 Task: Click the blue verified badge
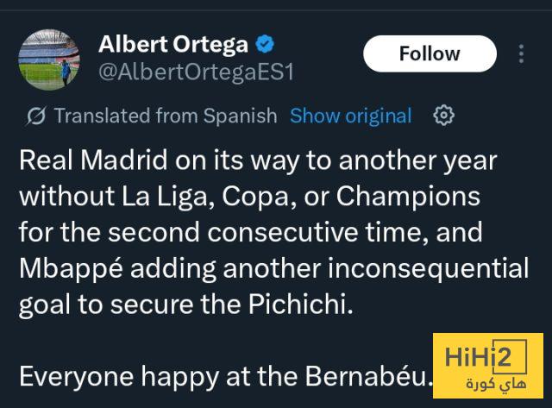(x=267, y=43)
